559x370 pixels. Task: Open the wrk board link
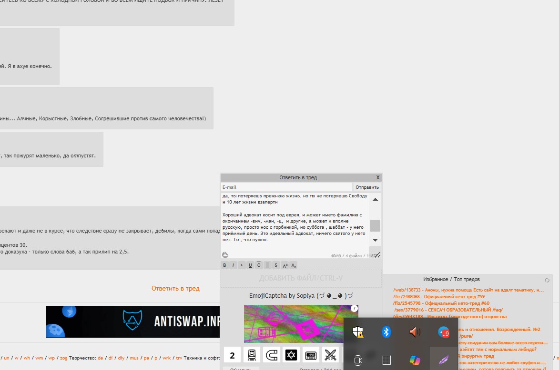tap(166, 358)
